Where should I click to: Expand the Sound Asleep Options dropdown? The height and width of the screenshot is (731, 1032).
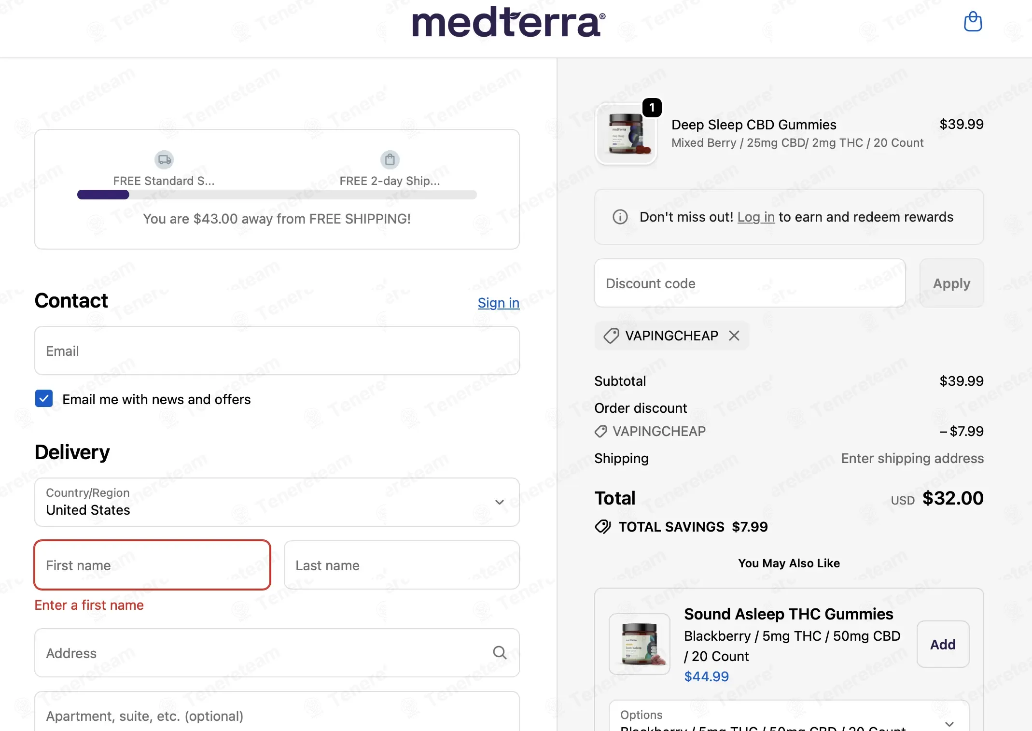[x=789, y=716]
